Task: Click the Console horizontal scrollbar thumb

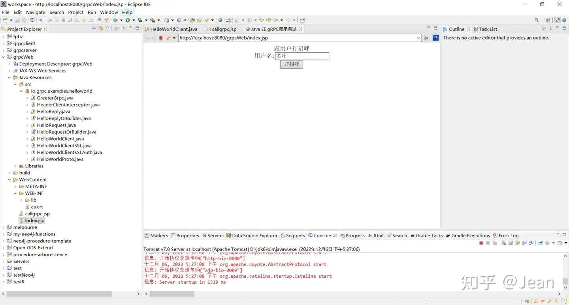Action: [x=172, y=294]
